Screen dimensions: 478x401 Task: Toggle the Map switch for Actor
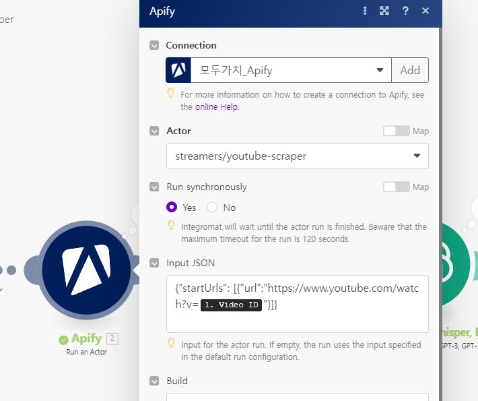[397, 131]
